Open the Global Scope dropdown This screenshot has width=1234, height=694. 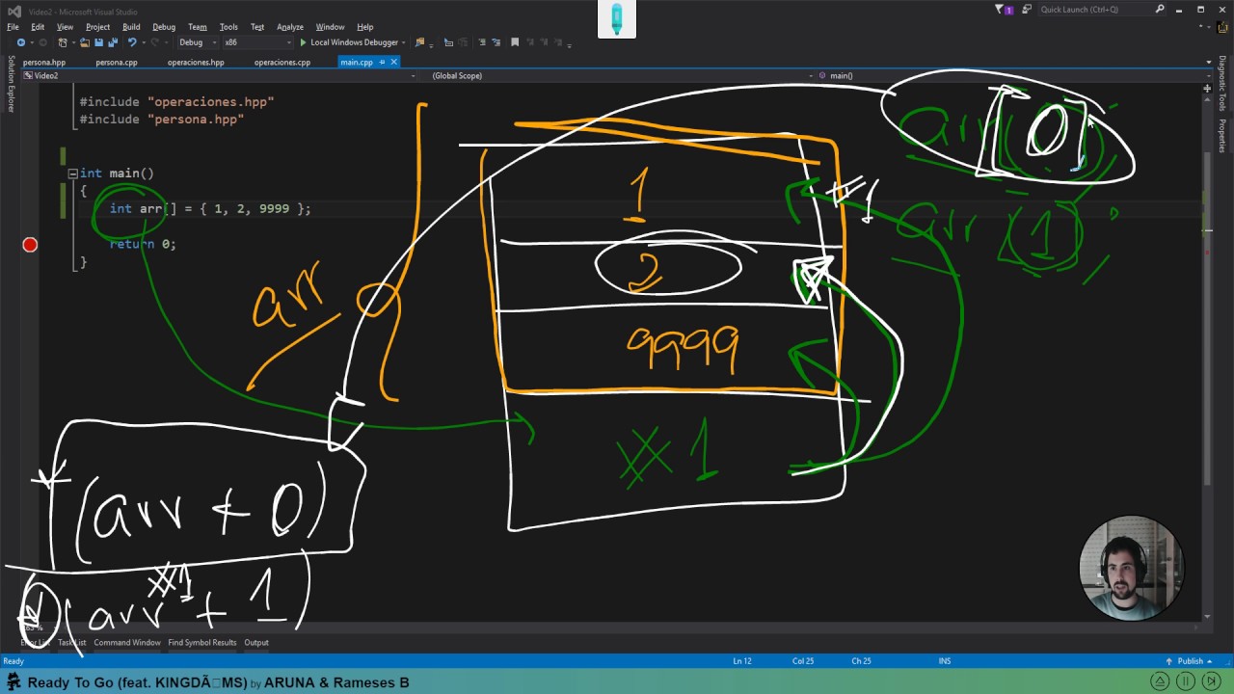point(616,75)
